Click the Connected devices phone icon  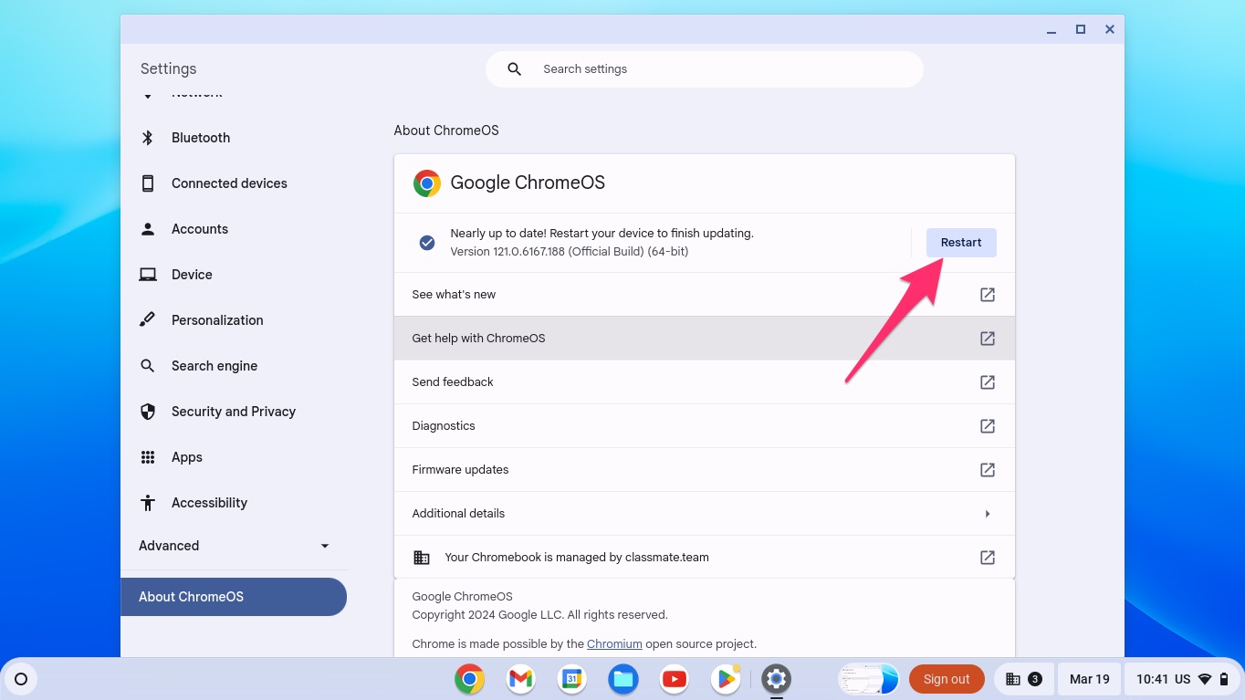(148, 183)
